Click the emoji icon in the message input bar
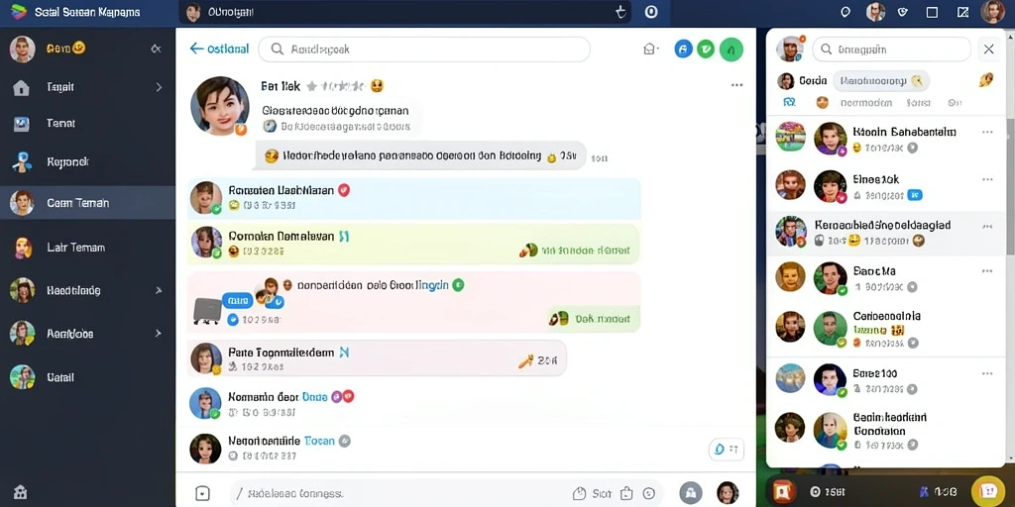Image resolution: width=1015 pixels, height=507 pixels. coord(649,493)
